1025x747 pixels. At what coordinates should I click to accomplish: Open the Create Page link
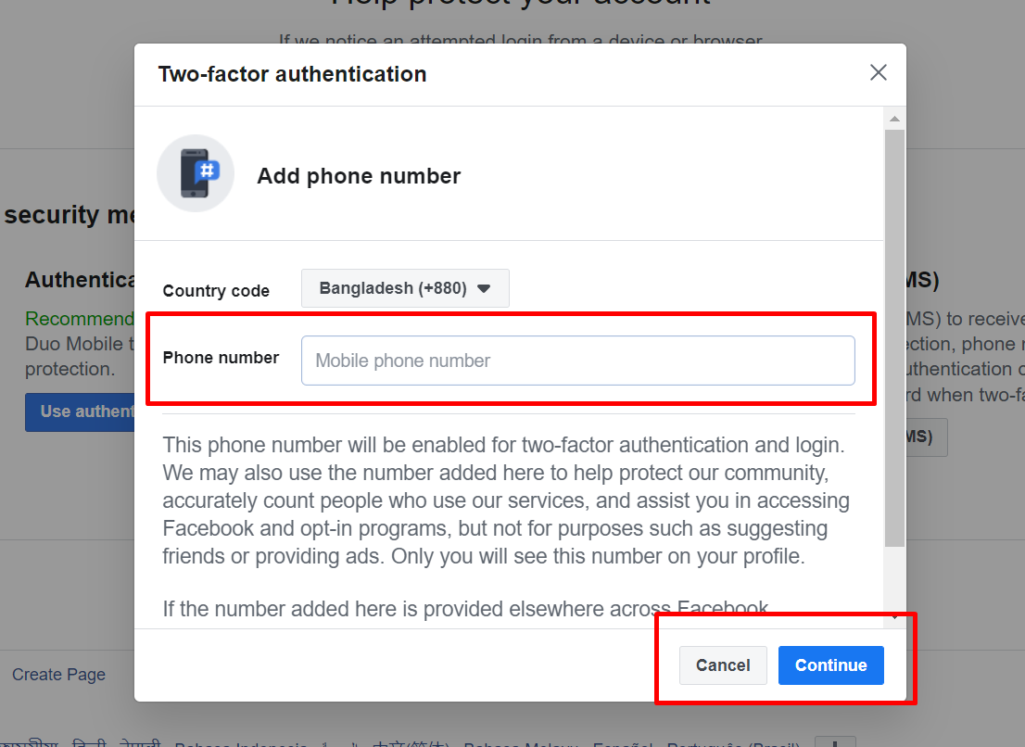(58, 675)
